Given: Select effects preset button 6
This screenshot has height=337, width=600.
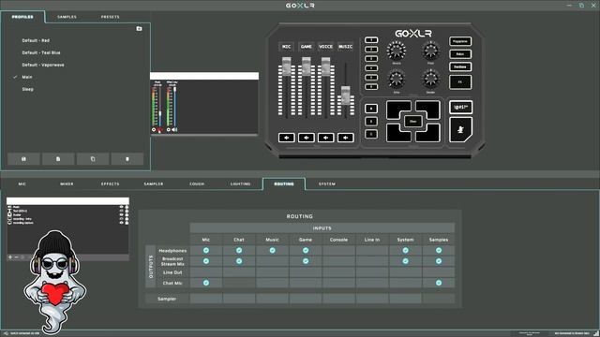Looking at the screenshot, I should [x=371, y=87].
